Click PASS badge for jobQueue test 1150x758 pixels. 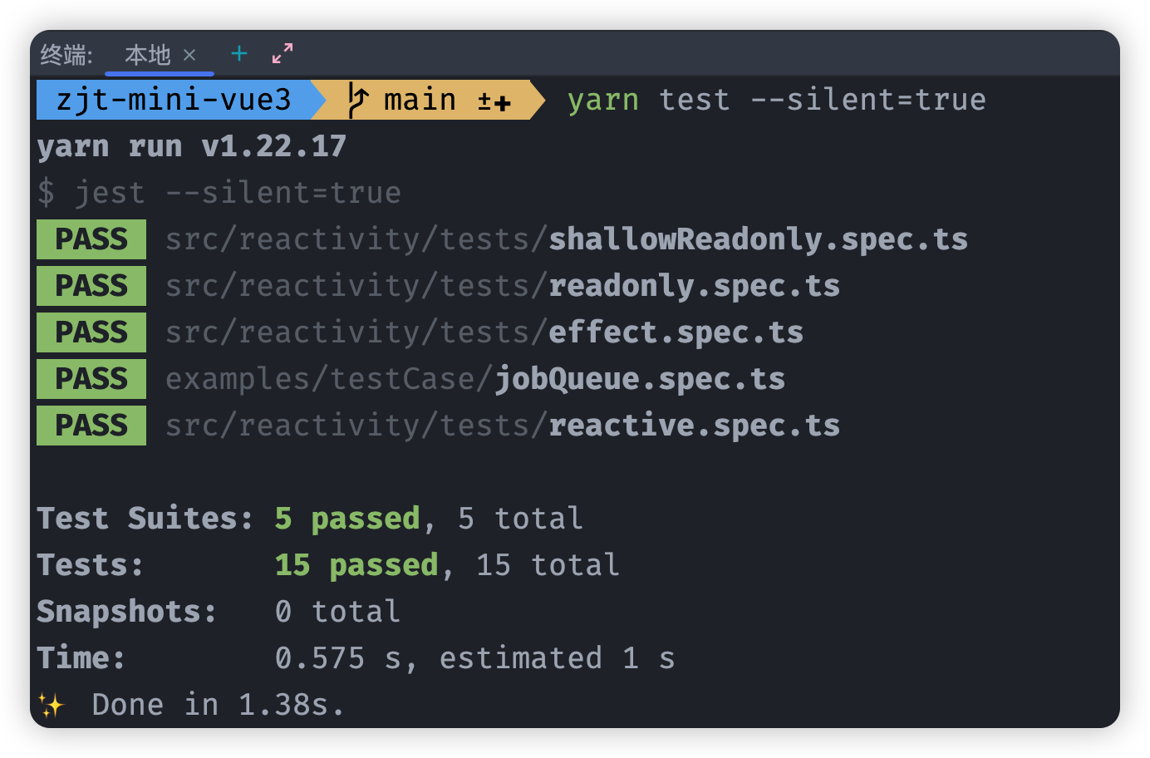[91, 379]
